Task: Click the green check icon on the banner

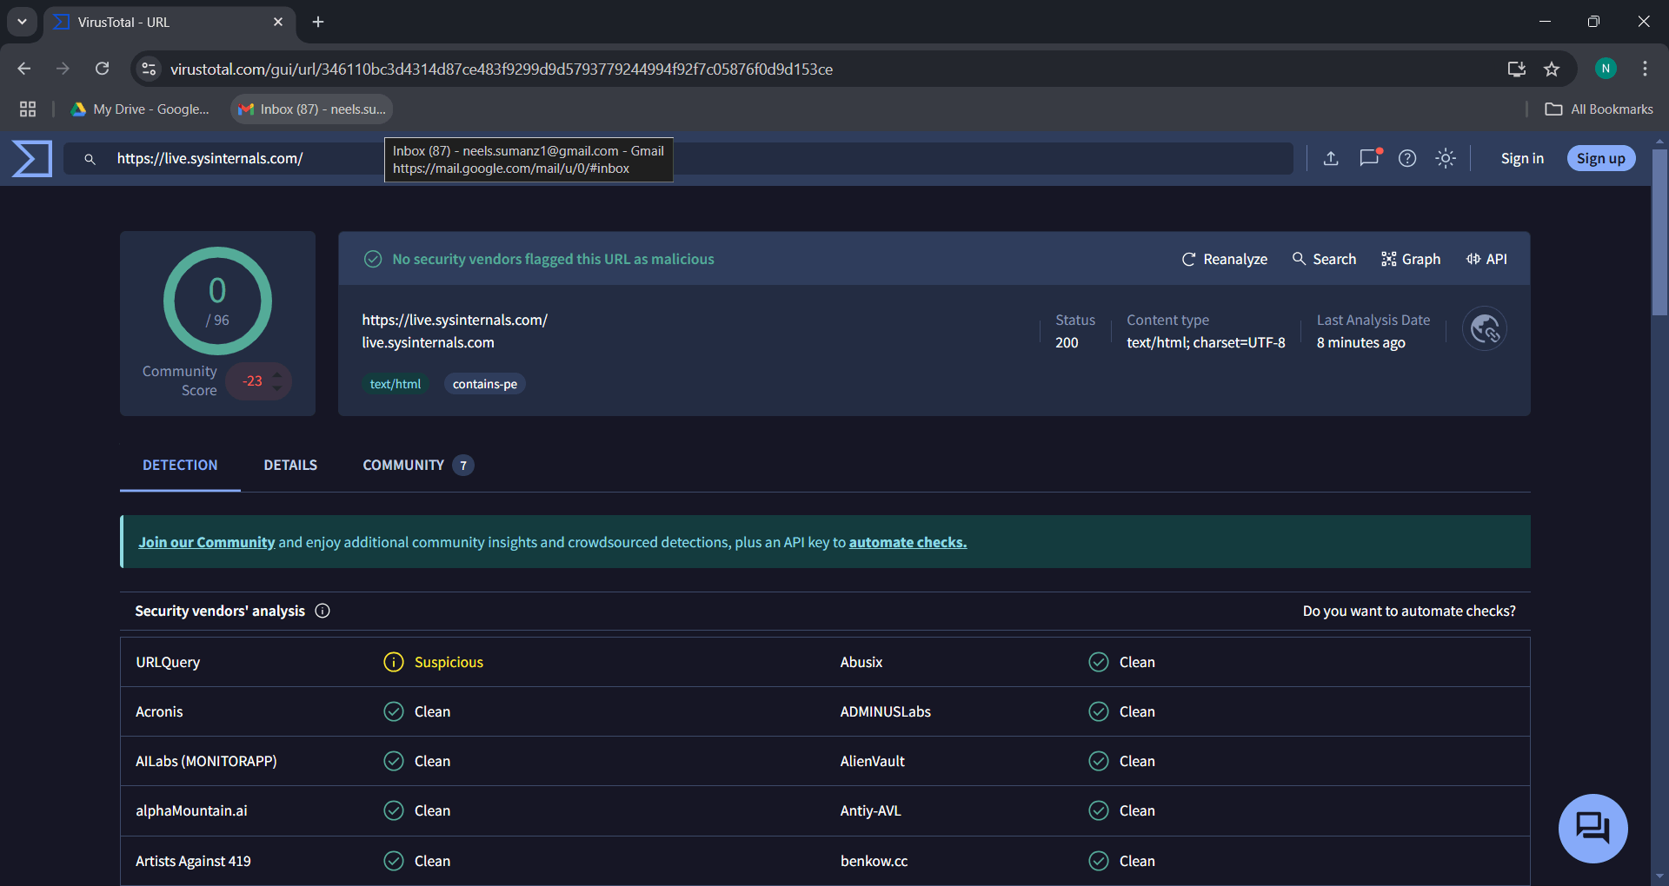Action: pos(373,259)
